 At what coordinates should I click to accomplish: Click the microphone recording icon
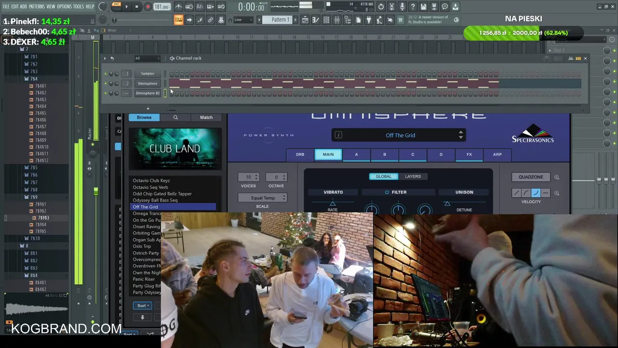pos(402,7)
